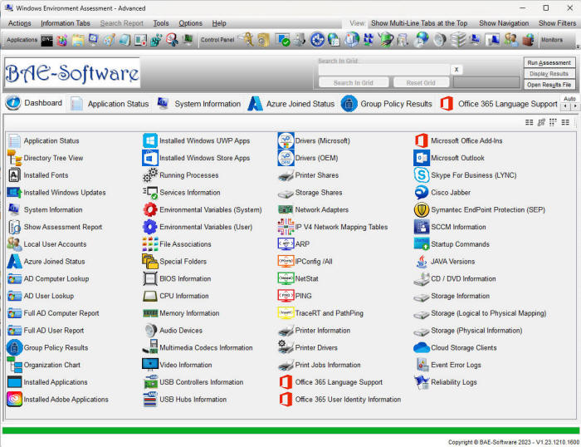Open command prompt icon in Applications toolbar
Image resolution: width=581 pixels, height=447 pixels.
tap(46, 40)
